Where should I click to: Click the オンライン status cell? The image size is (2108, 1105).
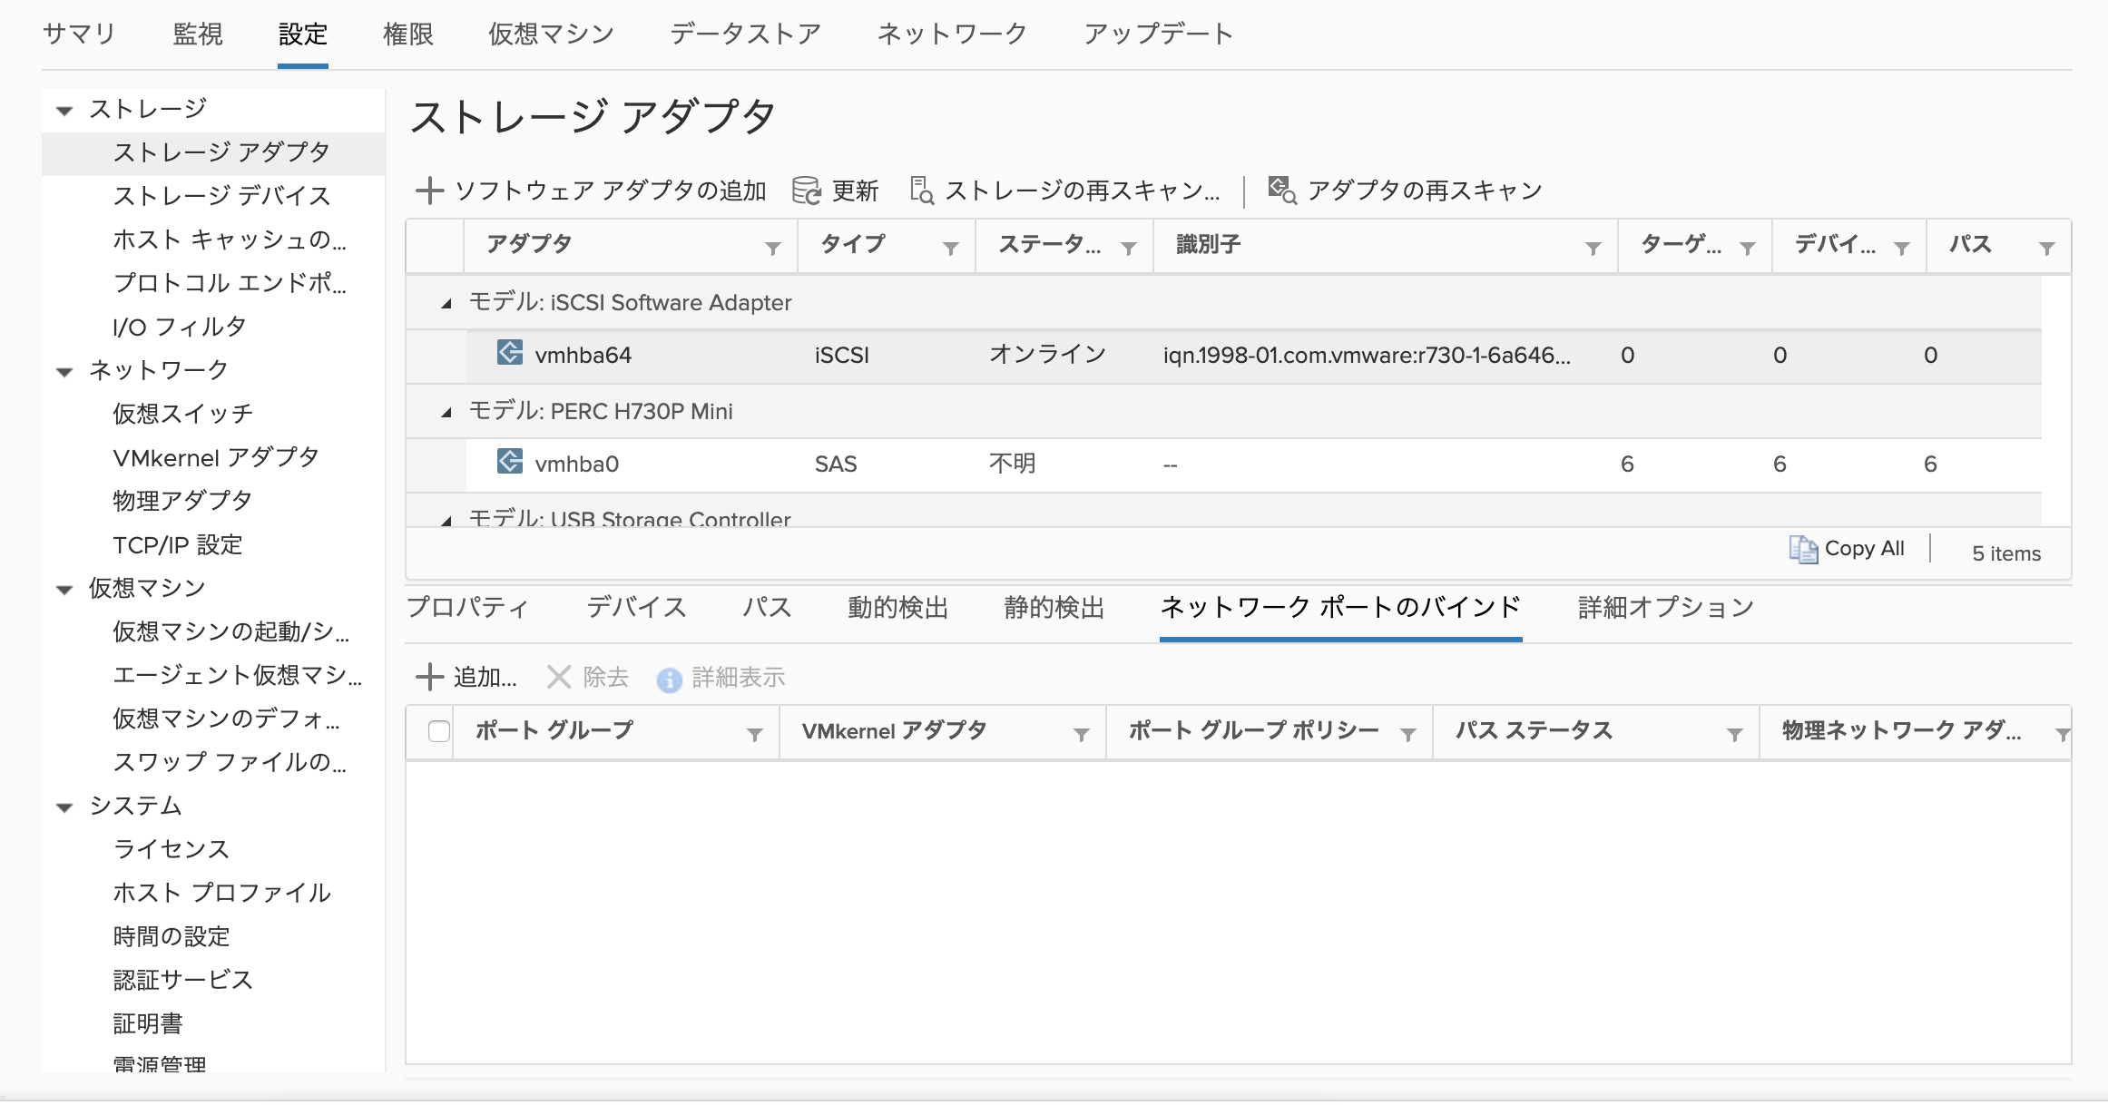(1047, 354)
